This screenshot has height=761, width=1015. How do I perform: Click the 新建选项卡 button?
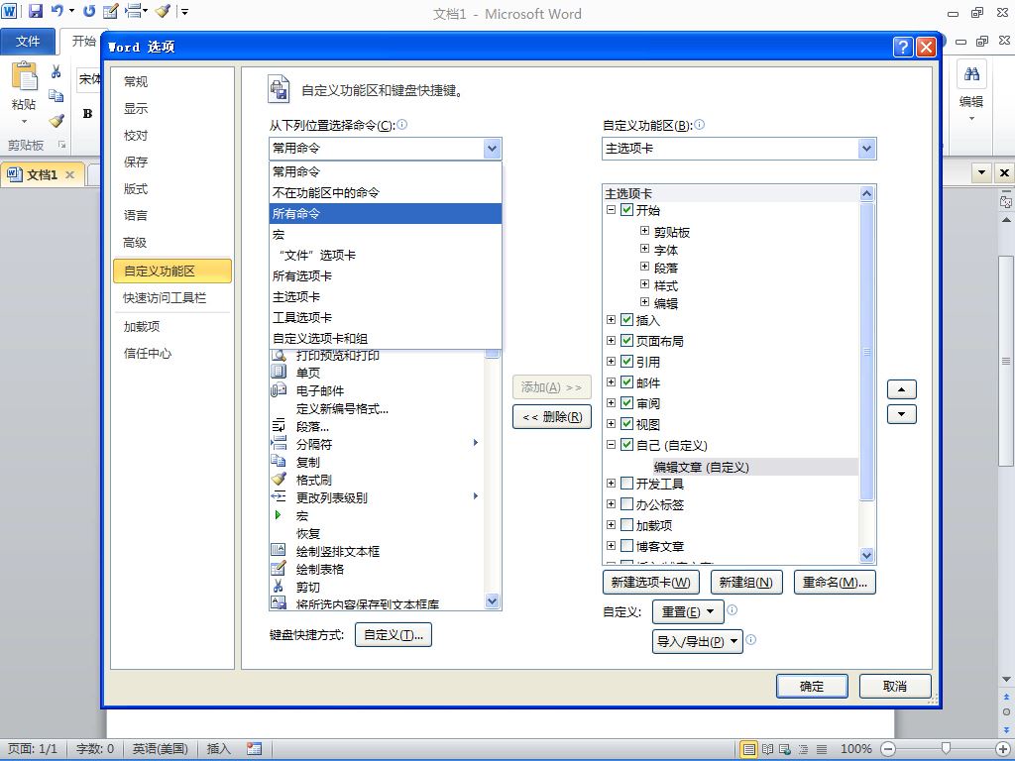click(x=650, y=583)
